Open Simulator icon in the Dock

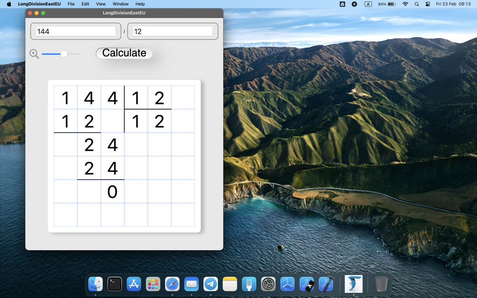[307, 284]
